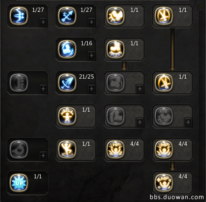Click the scroll-up arrow on the skill panel

pos(200,6)
